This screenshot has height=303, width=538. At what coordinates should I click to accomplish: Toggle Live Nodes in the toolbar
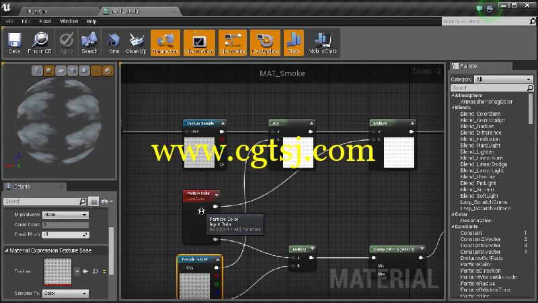click(x=232, y=43)
